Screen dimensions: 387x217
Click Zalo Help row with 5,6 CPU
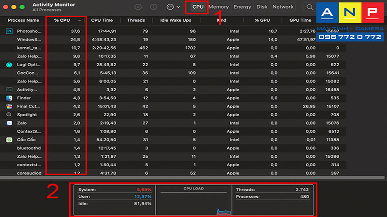[x=173, y=81]
